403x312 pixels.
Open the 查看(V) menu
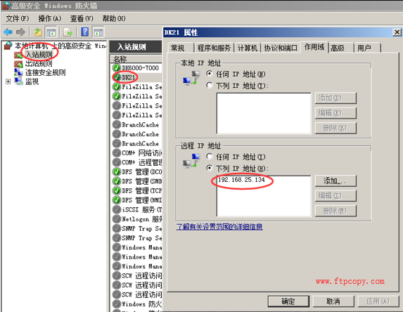[82, 18]
